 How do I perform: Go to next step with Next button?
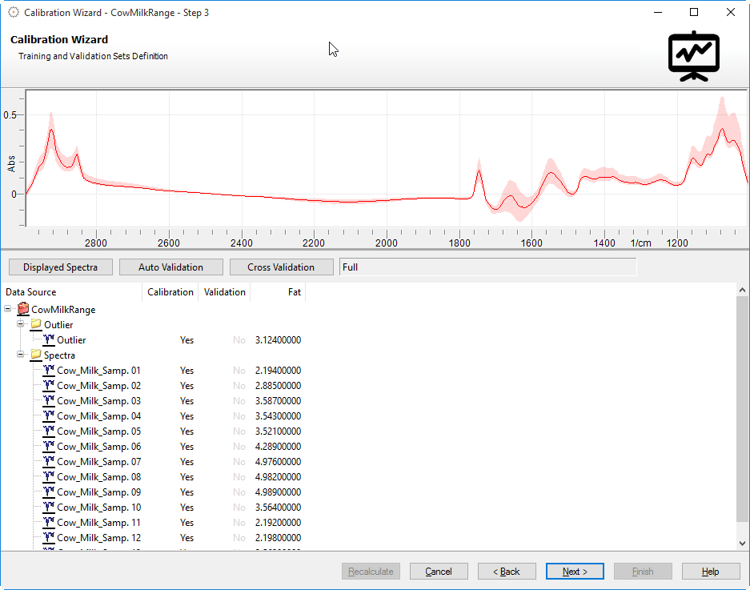[575, 572]
